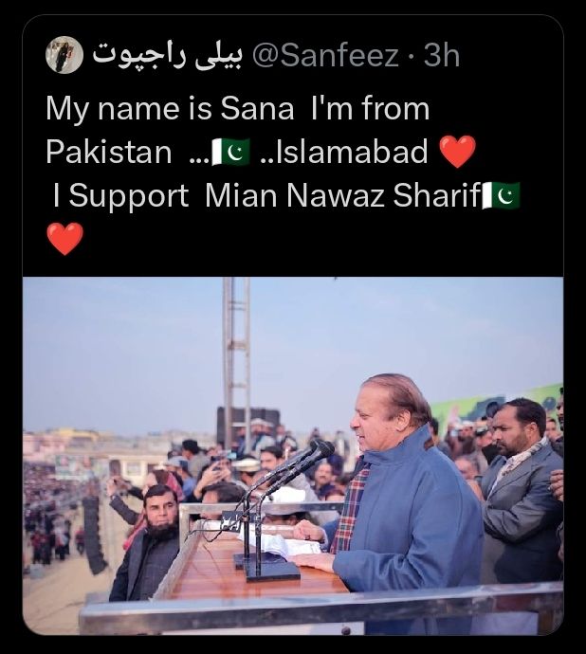Click the word 'Islamabad' in the tweet
The image size is (586, 654).
[x=345, y=152]
